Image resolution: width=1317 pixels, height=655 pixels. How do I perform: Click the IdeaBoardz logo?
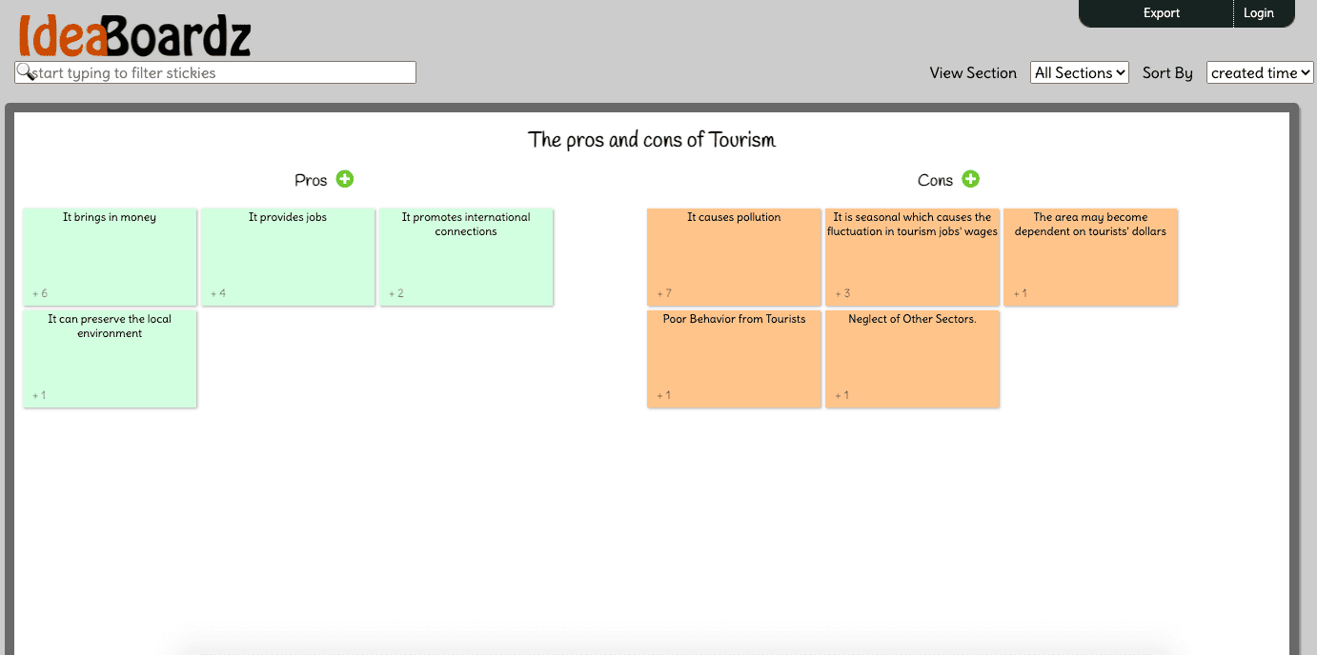pos(134,36)
